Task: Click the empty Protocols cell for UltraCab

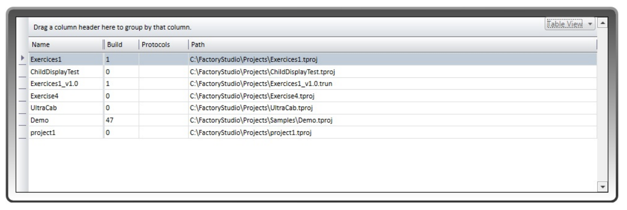Action: point(163,108)
